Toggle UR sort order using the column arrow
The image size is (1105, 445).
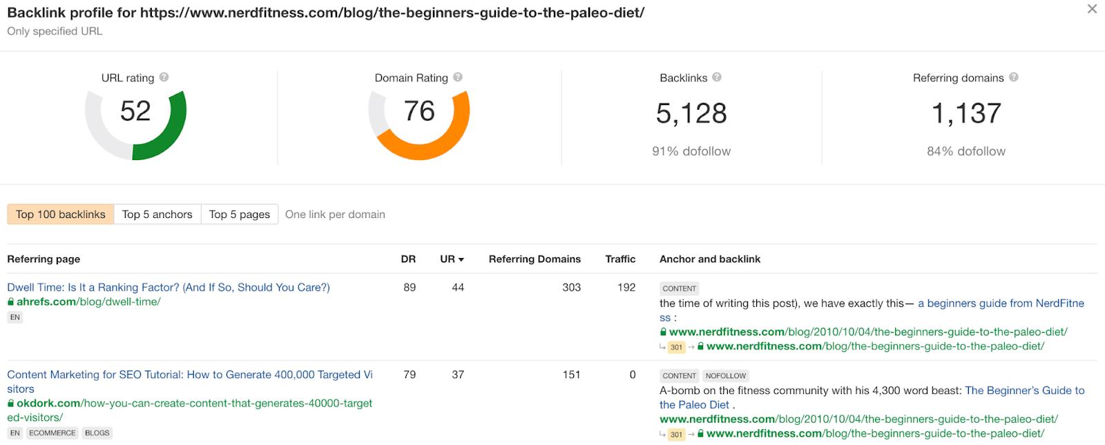tap(462, 259)
